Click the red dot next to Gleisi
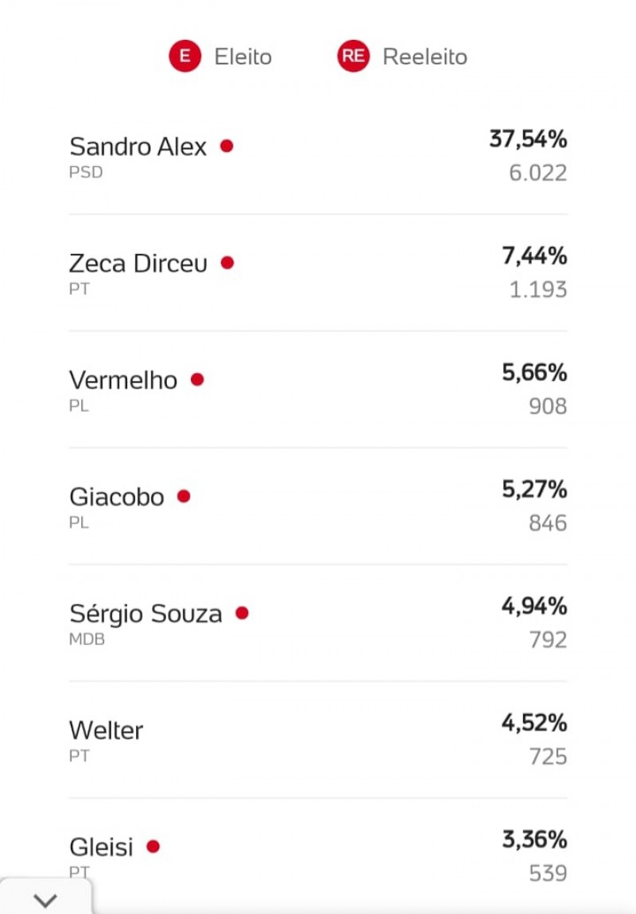The height and width of the screenshot is (914, 636). tap(153, 846)
